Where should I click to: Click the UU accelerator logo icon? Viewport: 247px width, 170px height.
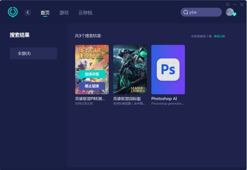point(13,12)
